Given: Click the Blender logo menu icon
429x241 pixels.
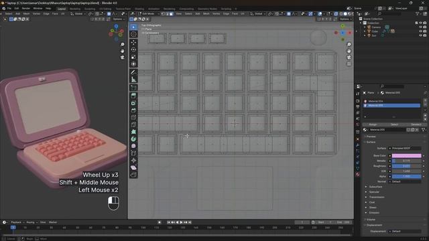Looking at the screenshot, I should click(3, 9).
